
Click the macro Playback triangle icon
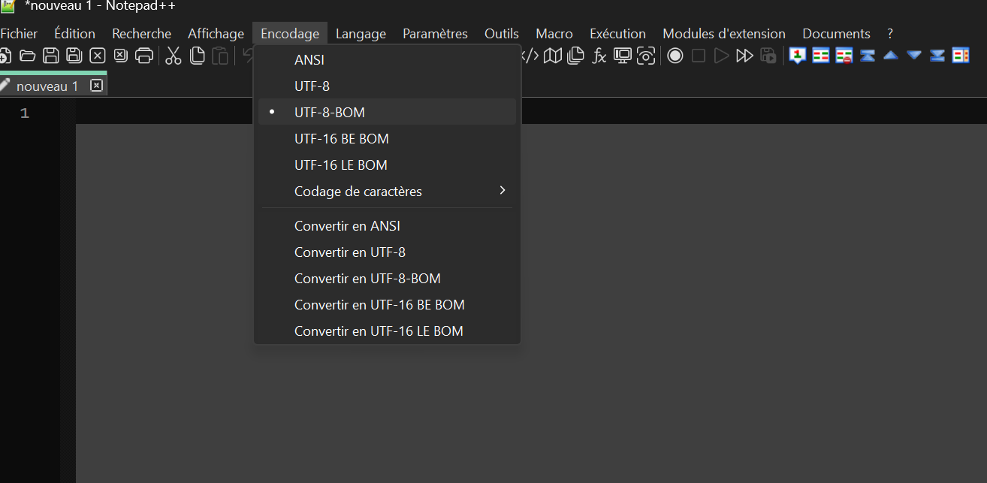pyautogui.click(x=722, y=56)
